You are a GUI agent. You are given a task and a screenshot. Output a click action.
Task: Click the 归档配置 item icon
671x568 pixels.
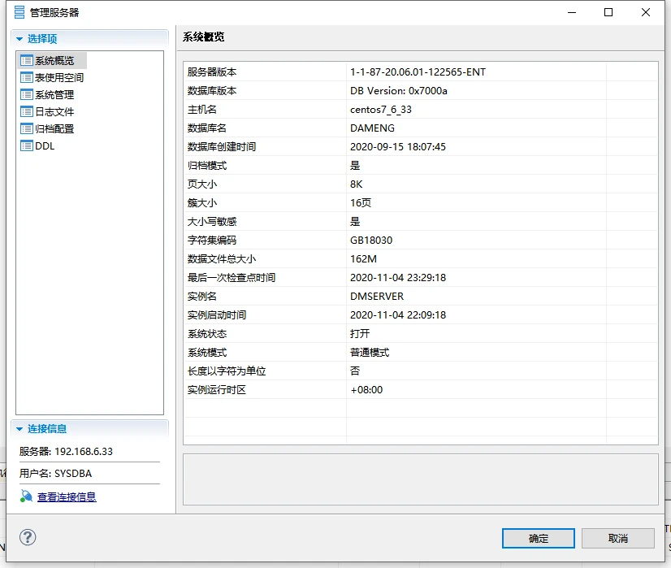pos(25,128)
